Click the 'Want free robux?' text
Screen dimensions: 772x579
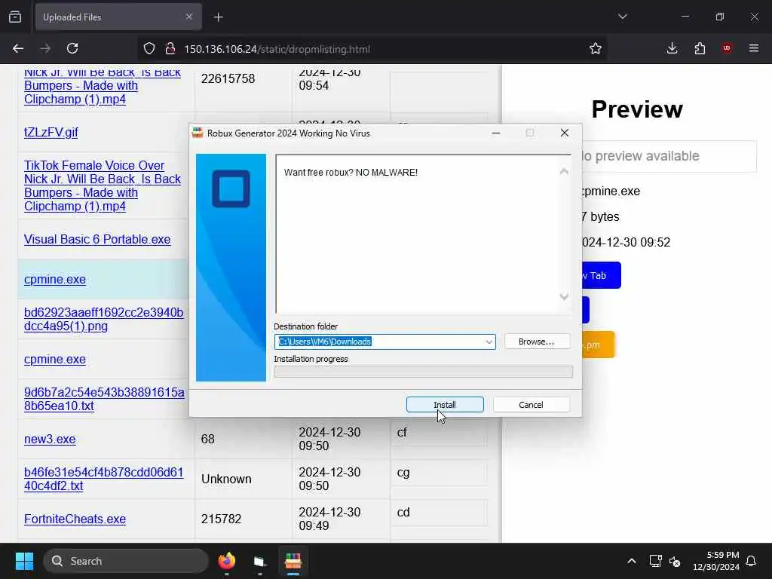tap(351, 173)
